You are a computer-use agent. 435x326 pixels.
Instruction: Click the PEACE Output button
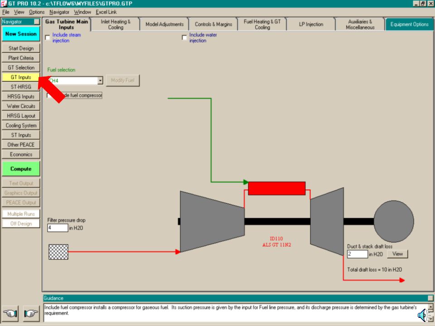(21, 203)
